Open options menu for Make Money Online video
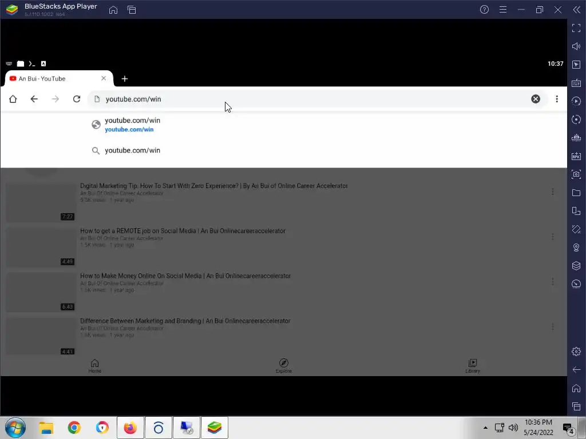 (x=552, y=281)
